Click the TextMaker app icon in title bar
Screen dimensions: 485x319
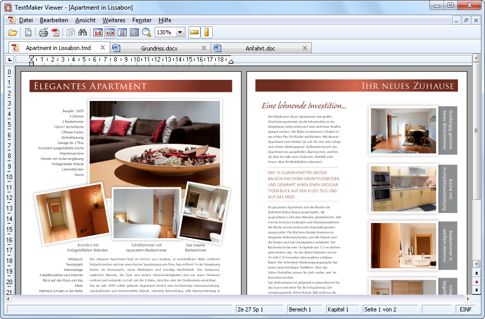[x=9, y=7]
